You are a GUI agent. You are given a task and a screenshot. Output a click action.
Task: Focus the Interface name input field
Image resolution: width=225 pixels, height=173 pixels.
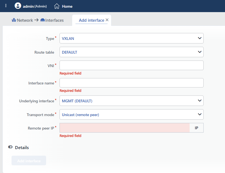pyautogui.click(x=131, y=83)
